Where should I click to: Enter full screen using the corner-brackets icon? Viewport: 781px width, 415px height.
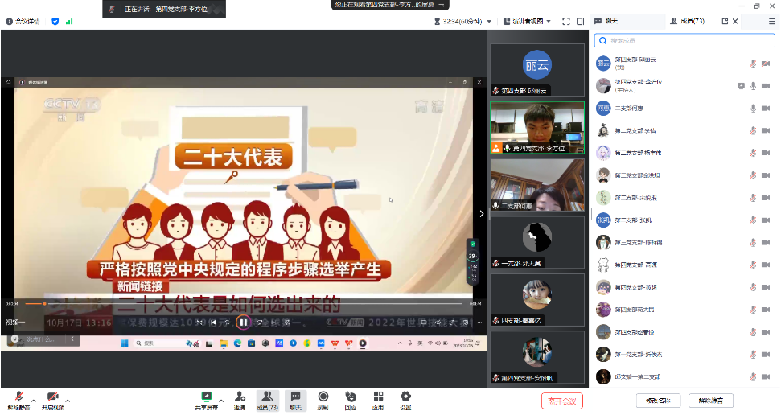click(567, 22)
